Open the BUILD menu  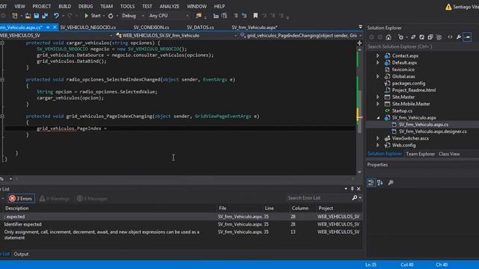click(64, 6)
